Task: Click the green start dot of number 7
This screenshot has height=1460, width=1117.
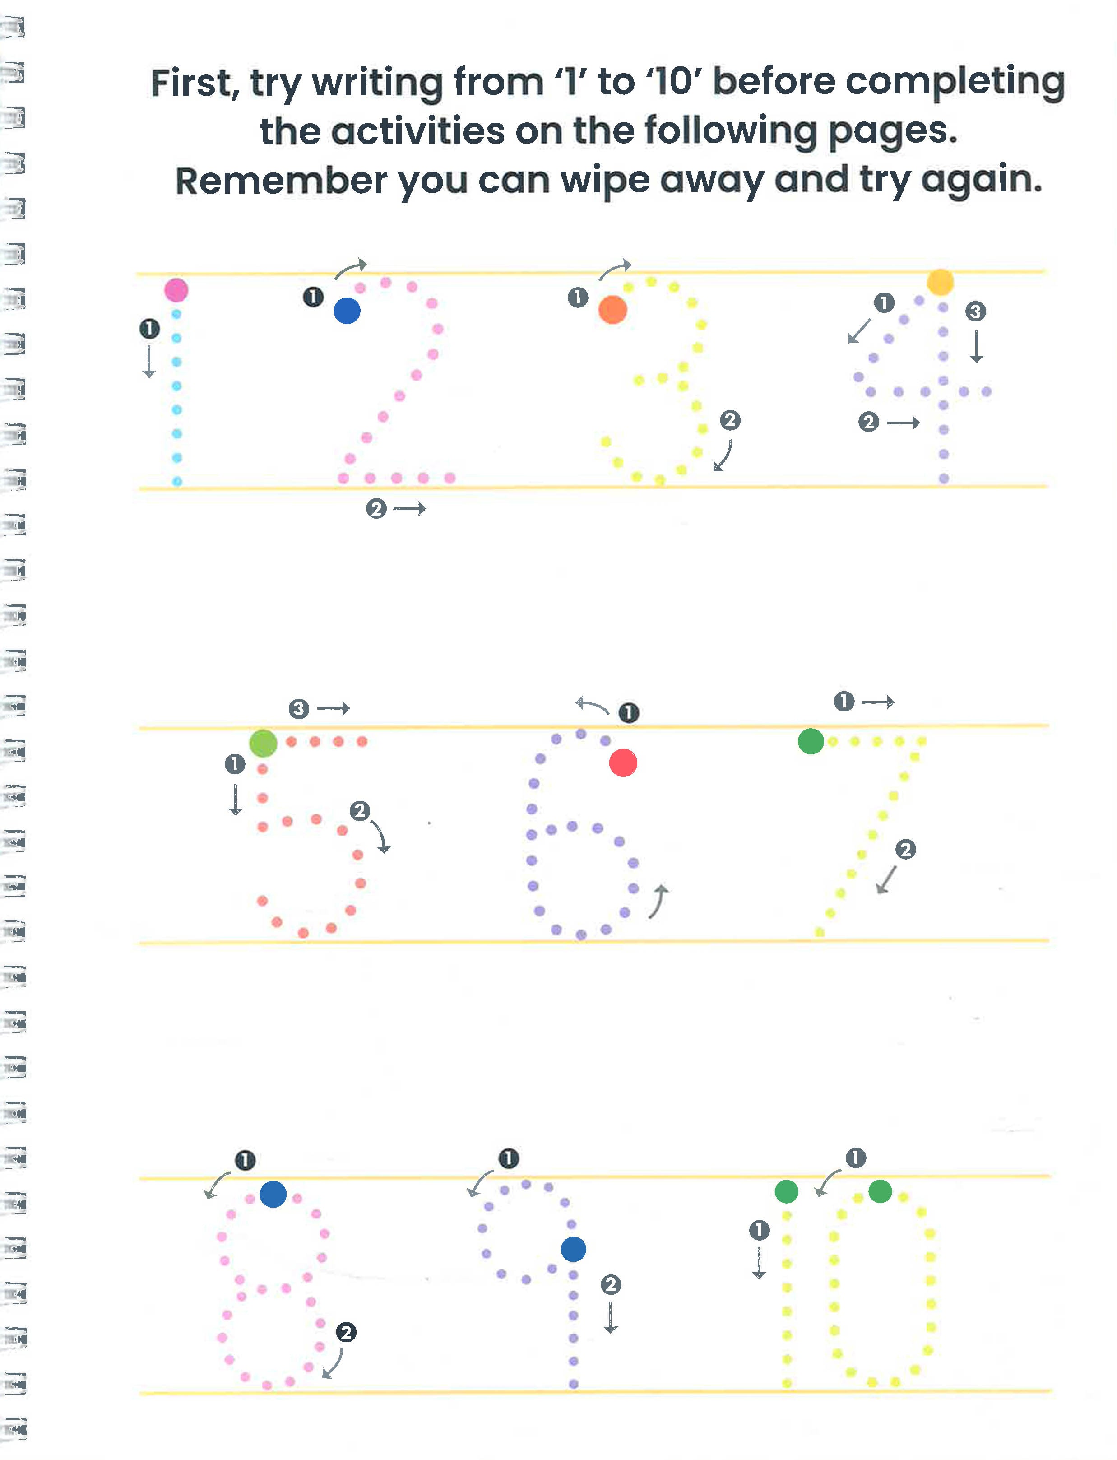Action: pos(811,741)
